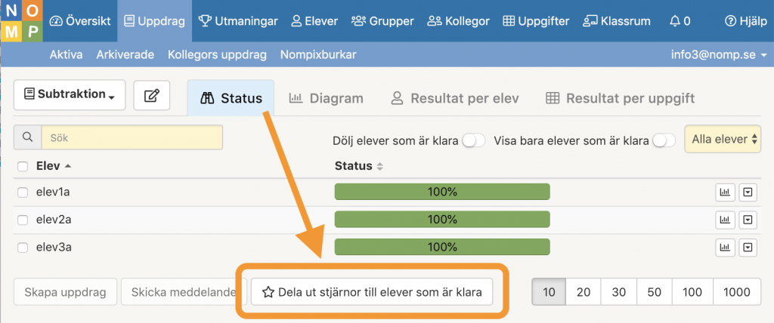Viewport: 774px width, 323px height.
Task: Click the Sök search input field
Action: click(x=132, y=137)
